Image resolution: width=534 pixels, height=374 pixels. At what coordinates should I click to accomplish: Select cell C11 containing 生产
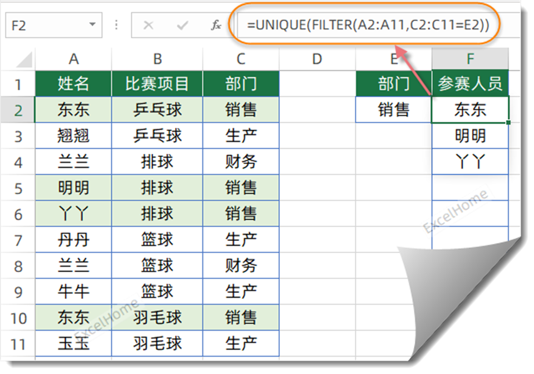tap(241, 344)
